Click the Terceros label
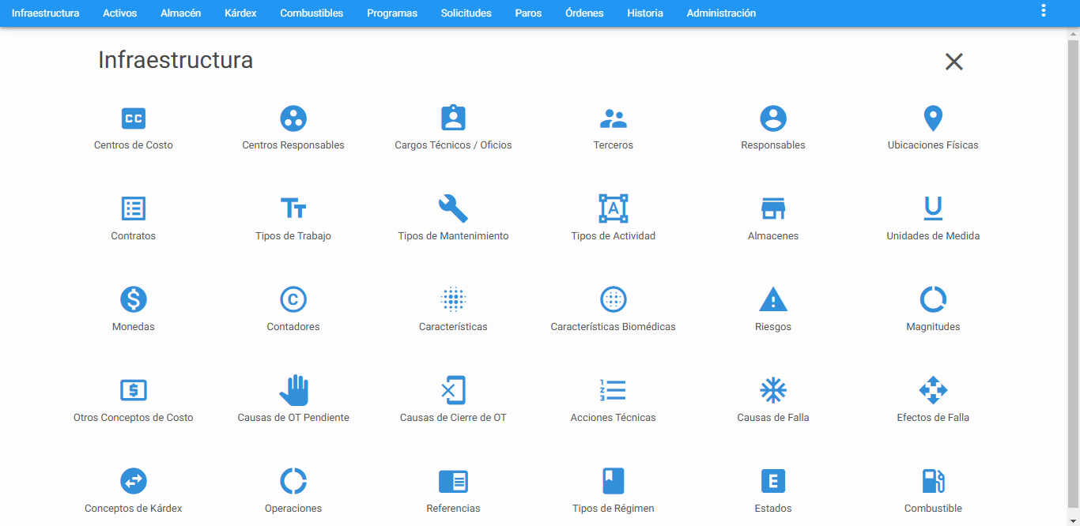The height and width of the screenshot is (526, 1080). coord(614,145)
